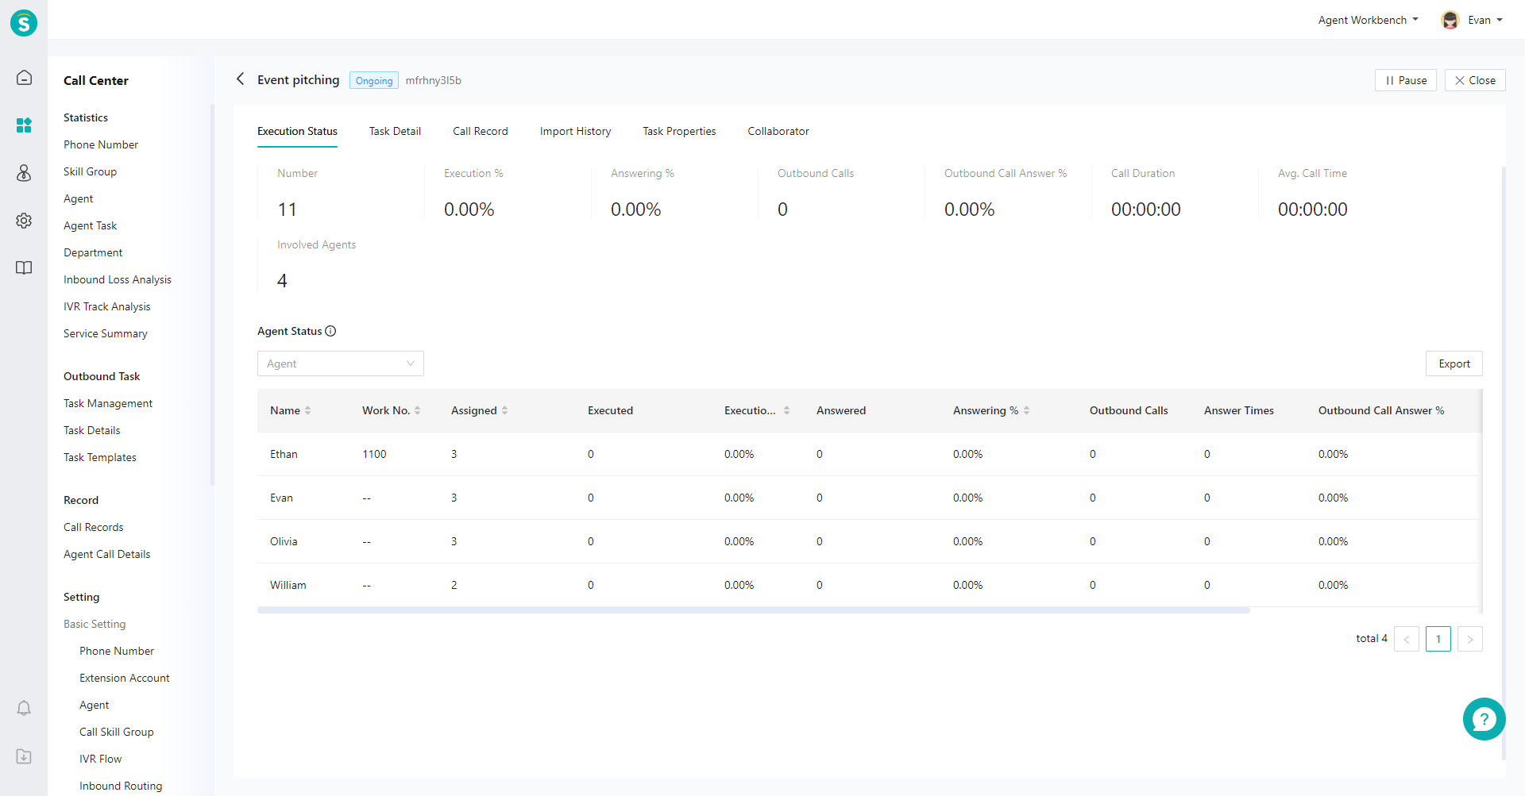Open Inbound Loss Analysis
The height and width of the screenshot is (796, 1525).
pyautogui.click(x=118, y=279)
